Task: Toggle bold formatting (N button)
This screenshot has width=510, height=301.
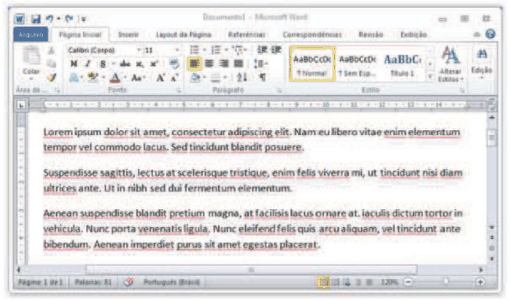Action: tap(74, 64)
